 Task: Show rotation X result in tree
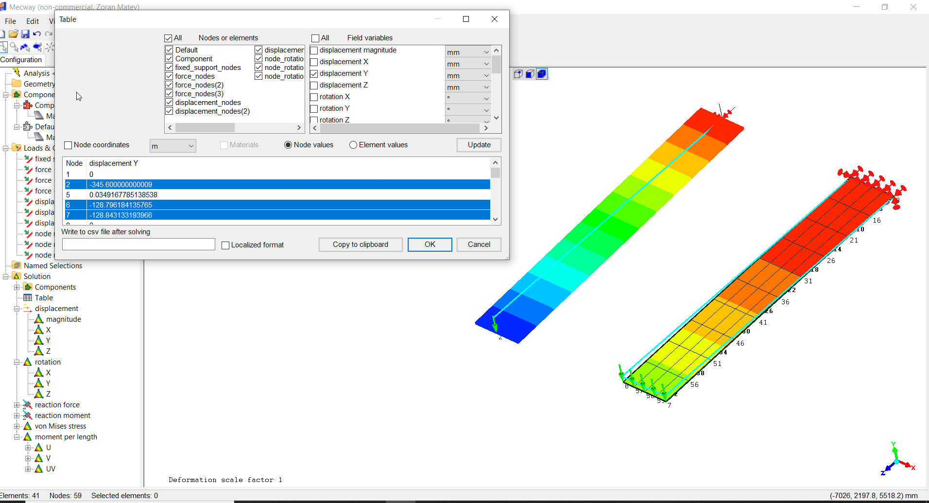coord(48,373)
